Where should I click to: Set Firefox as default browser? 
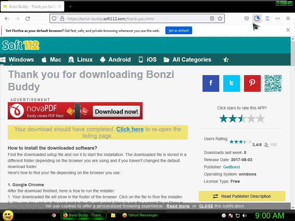click(x=179, y=31)
